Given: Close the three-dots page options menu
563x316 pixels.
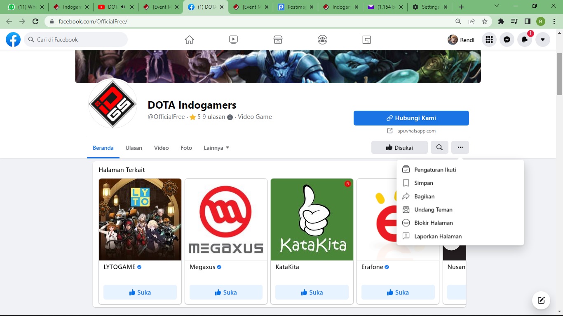Looking at the screenshot, I should click(460, 148).
